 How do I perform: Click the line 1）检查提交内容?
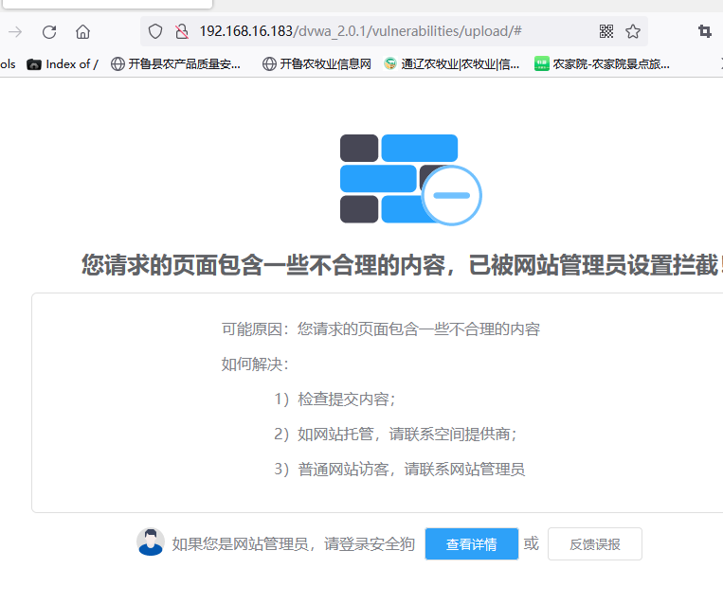[334, 399]
